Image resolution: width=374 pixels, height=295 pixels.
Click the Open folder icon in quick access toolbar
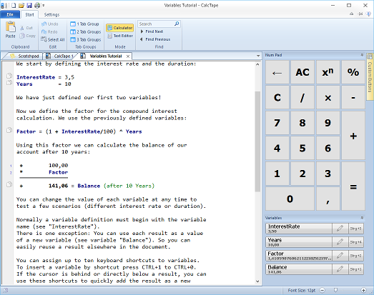pyautogui.click(x=21, y=5)
